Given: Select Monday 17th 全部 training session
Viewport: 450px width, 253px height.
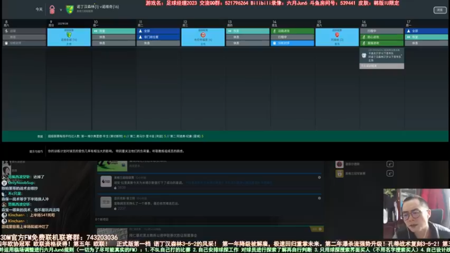Looking at the screenshot, I should [x=426, y=31].
